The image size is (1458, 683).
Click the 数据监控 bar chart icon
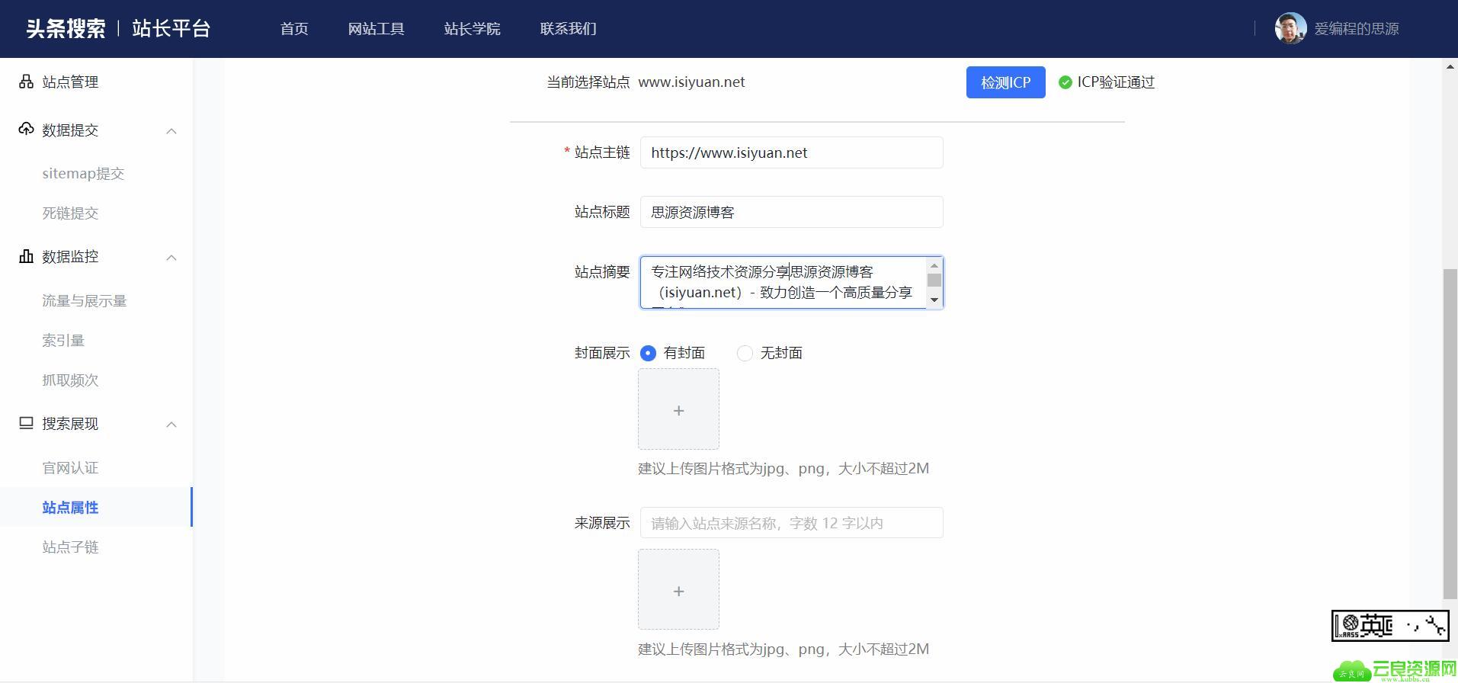[26, 256]
